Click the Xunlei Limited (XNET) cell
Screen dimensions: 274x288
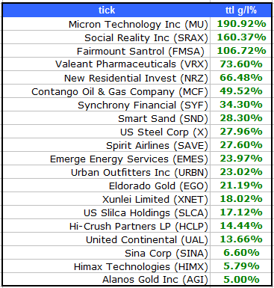coord(107,199)
